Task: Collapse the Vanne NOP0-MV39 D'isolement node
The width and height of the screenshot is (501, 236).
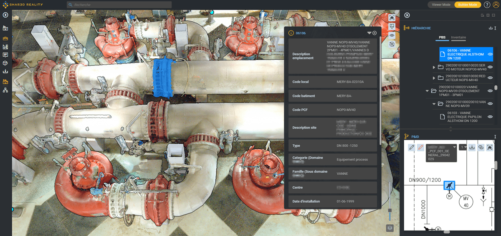Action: (427, 90)
